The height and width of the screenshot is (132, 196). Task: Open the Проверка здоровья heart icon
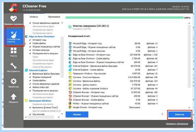pyautogui.click(x=13, y=19)
